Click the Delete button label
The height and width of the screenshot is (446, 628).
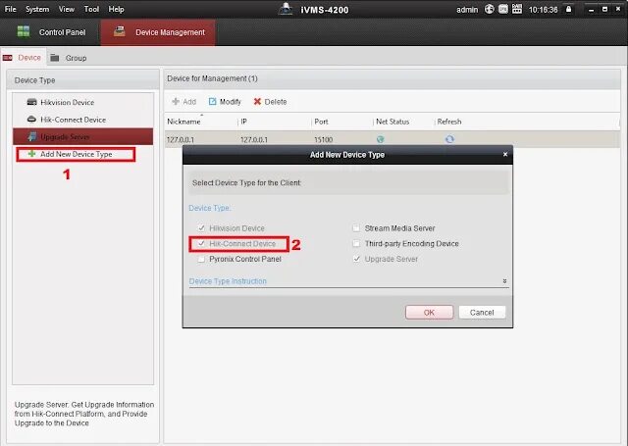pos(276,102)
